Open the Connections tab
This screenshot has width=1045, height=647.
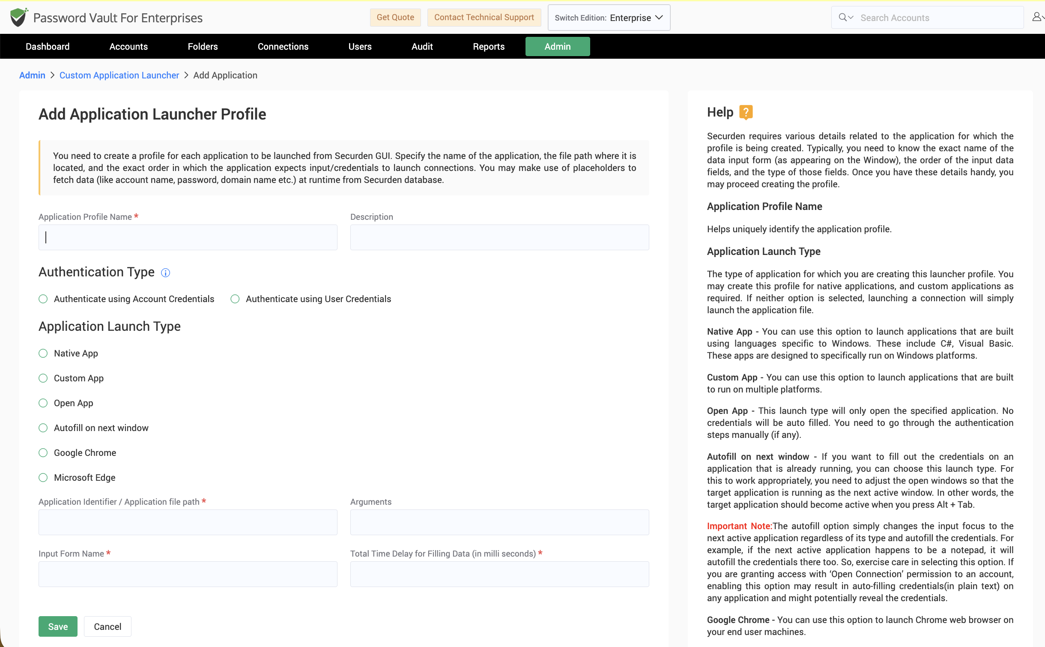point(283,46)
